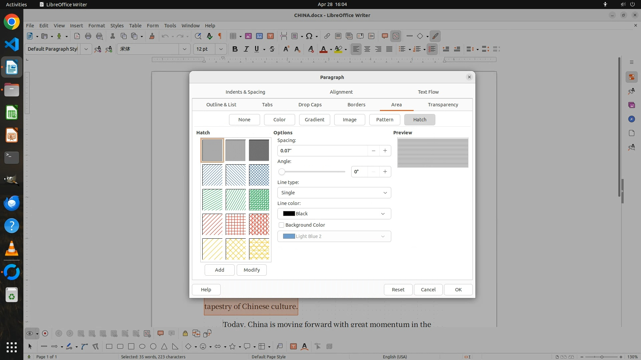Switch to the Borders tab

pos(356,105)
